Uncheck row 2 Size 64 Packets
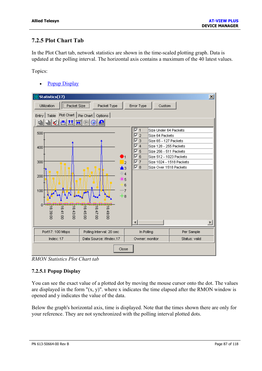 136,135
